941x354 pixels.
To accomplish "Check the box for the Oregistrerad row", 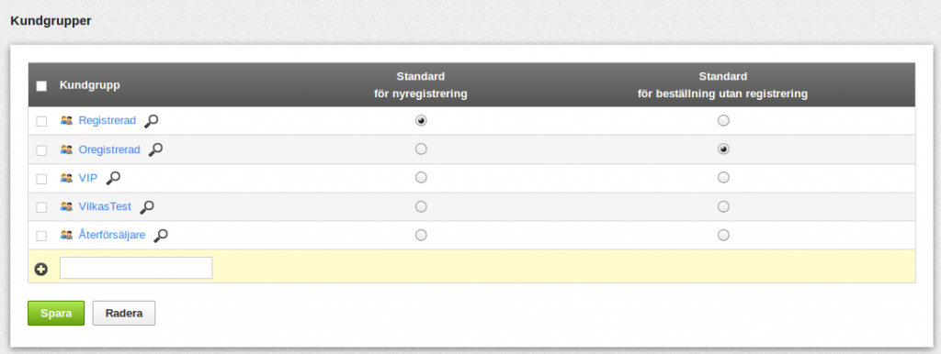I will tap(41, 150).
